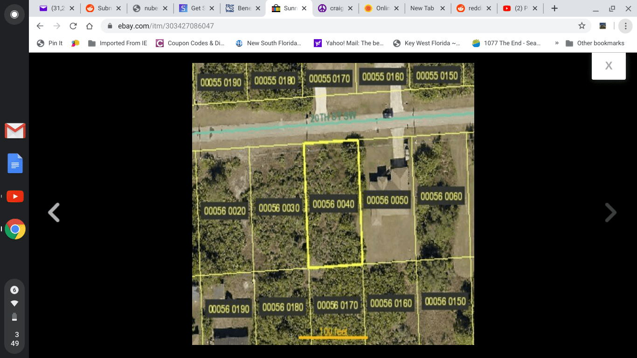Bookmark this page with the star icon
Image resolution: width=637 pixels, height=358 pixels.
(x=581, y=27)
